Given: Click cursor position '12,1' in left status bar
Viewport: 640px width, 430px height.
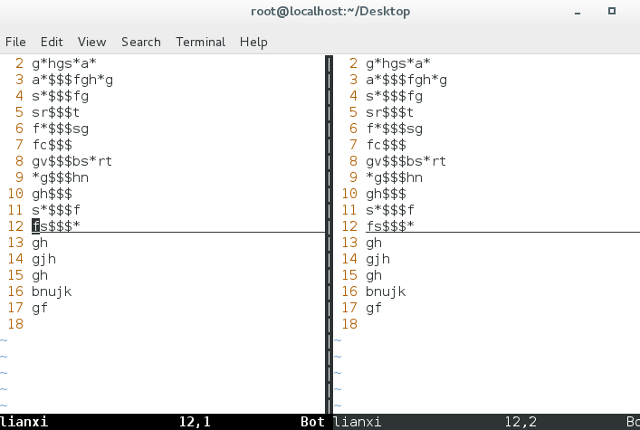Looking at the screenshot, I should tap(195, 422).
